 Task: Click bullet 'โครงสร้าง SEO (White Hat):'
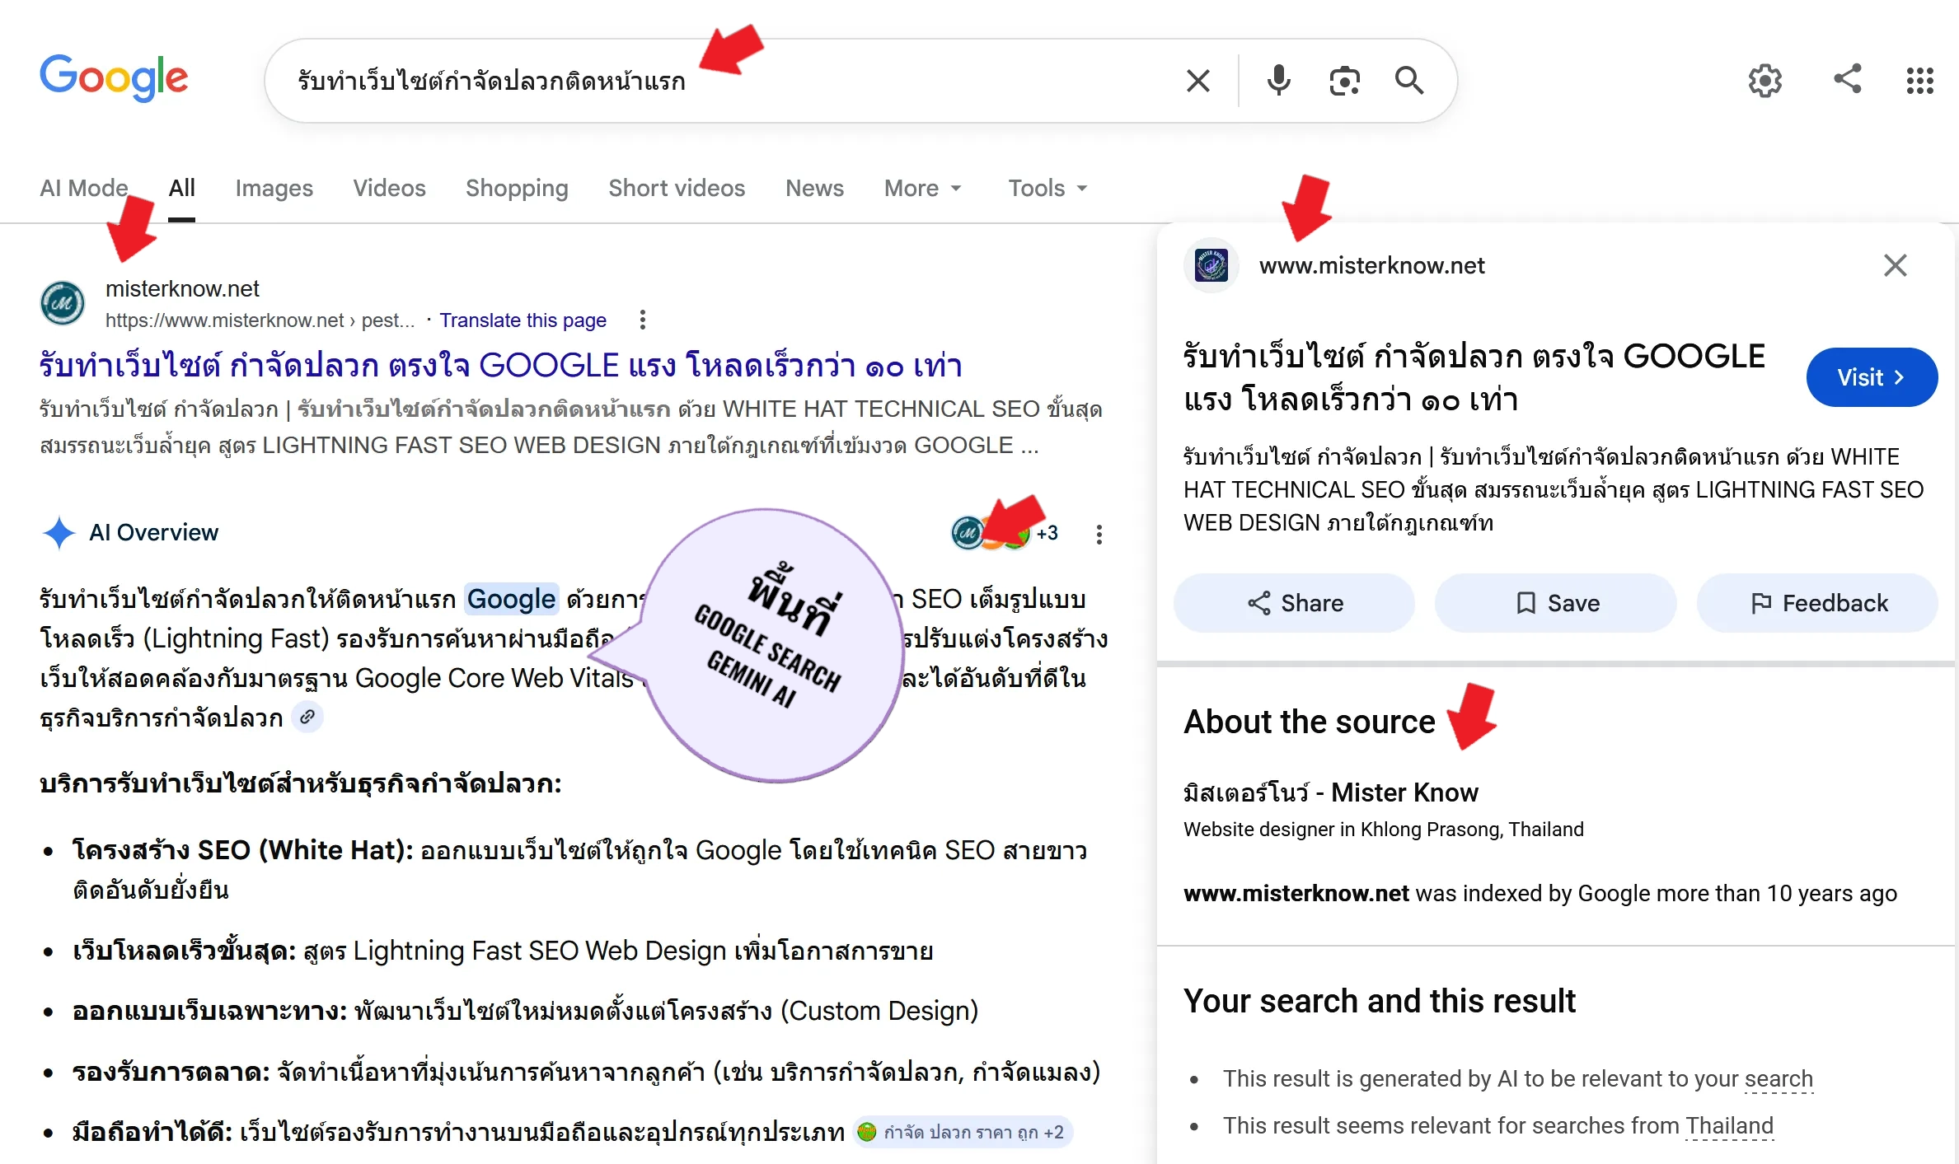[243, 850]
